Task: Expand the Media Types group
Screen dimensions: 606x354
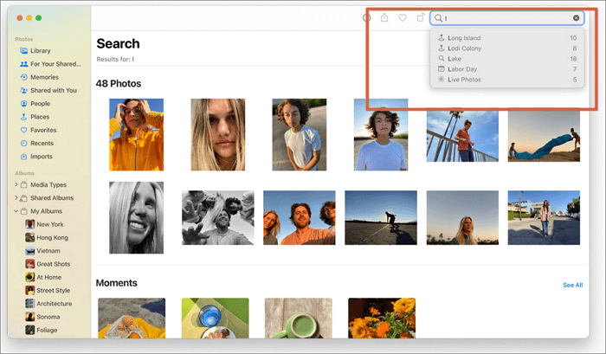Action: tap(17, 184)
